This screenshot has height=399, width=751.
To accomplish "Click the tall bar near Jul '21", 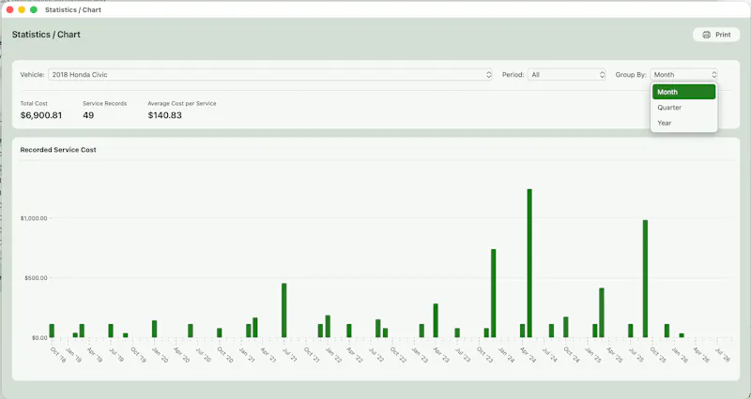I will click(284, 310).
